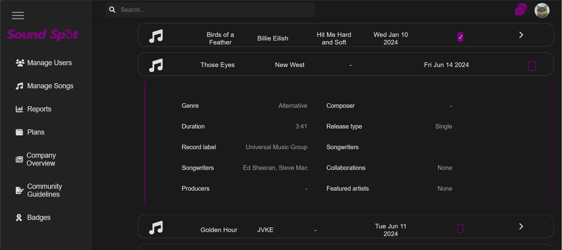Click the Sound Spot logo
The image size is (562, 250).
(x=43, y=35)
